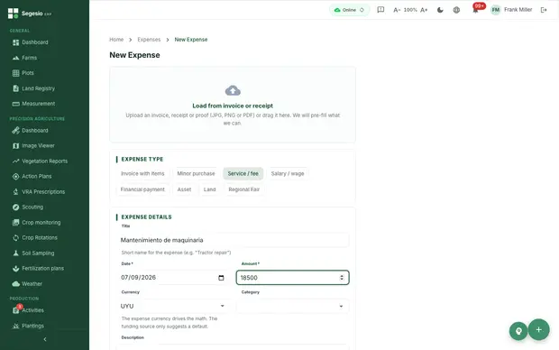Click the Amount field with 18500
The image size is (559, 350).
[x=292, y=278]
